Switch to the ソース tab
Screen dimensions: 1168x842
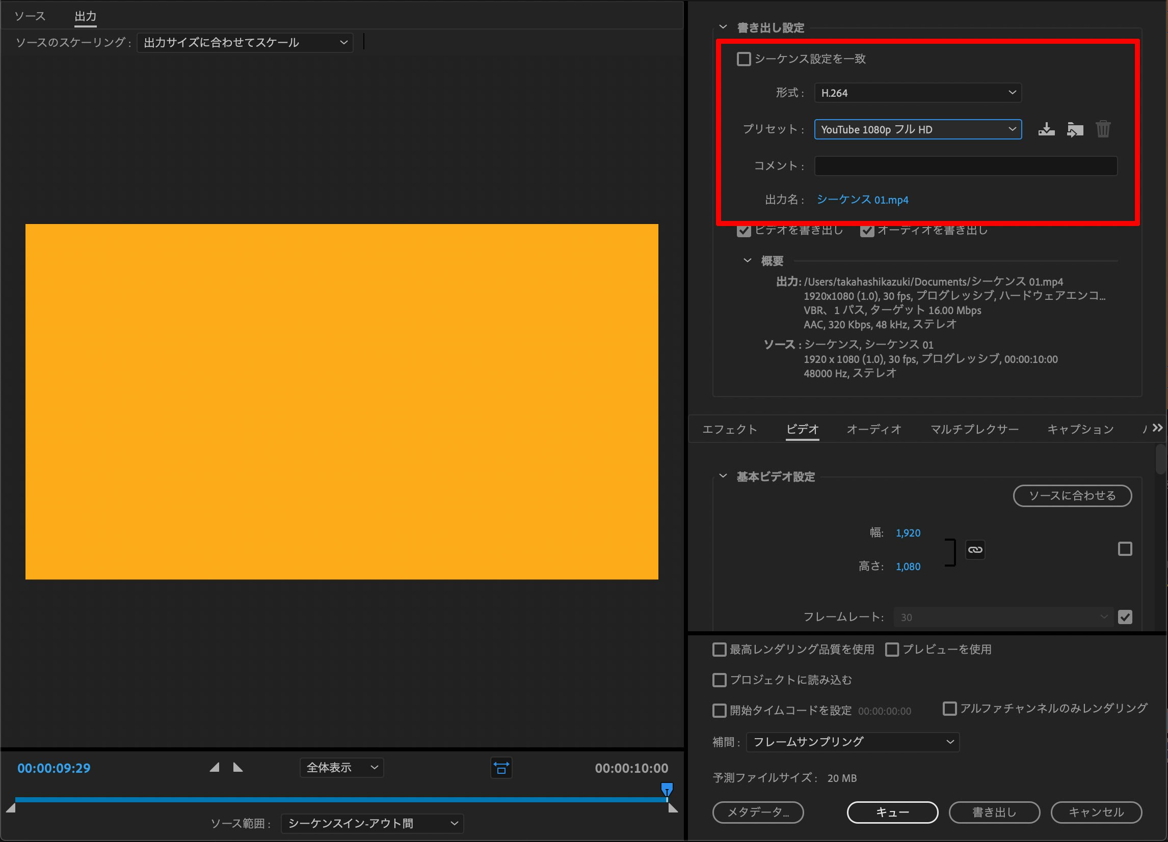pos(30,16)
